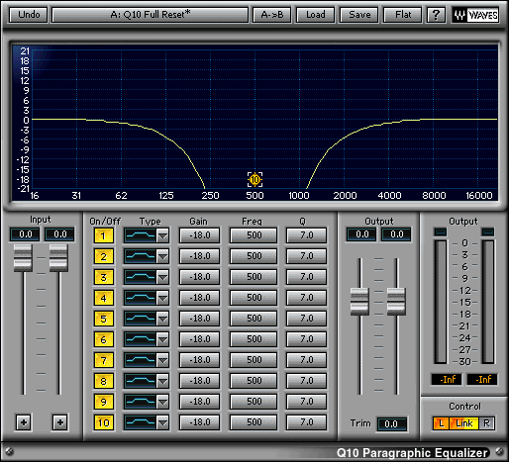
Task: Copy setup with the A->B button
Action: tap(271, 15)
